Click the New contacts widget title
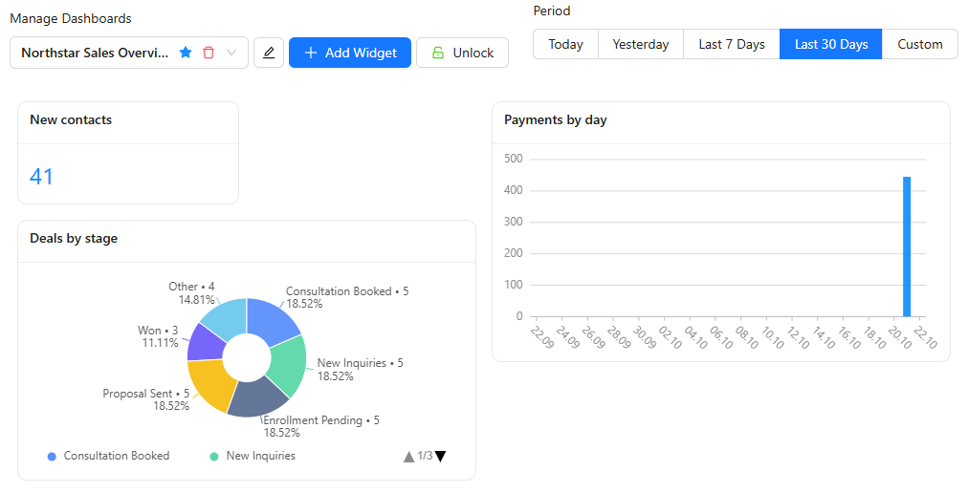Viewport: 968px width, 493px height. point(71,119)
